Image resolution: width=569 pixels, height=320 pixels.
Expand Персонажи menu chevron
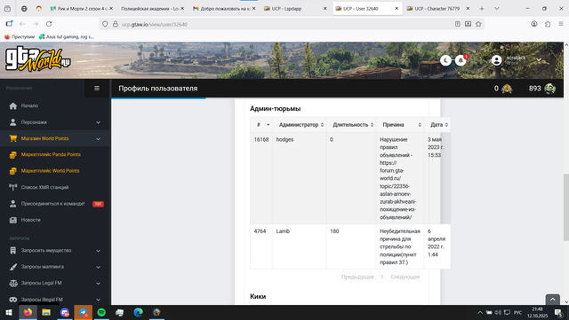(x=98, y=122)
